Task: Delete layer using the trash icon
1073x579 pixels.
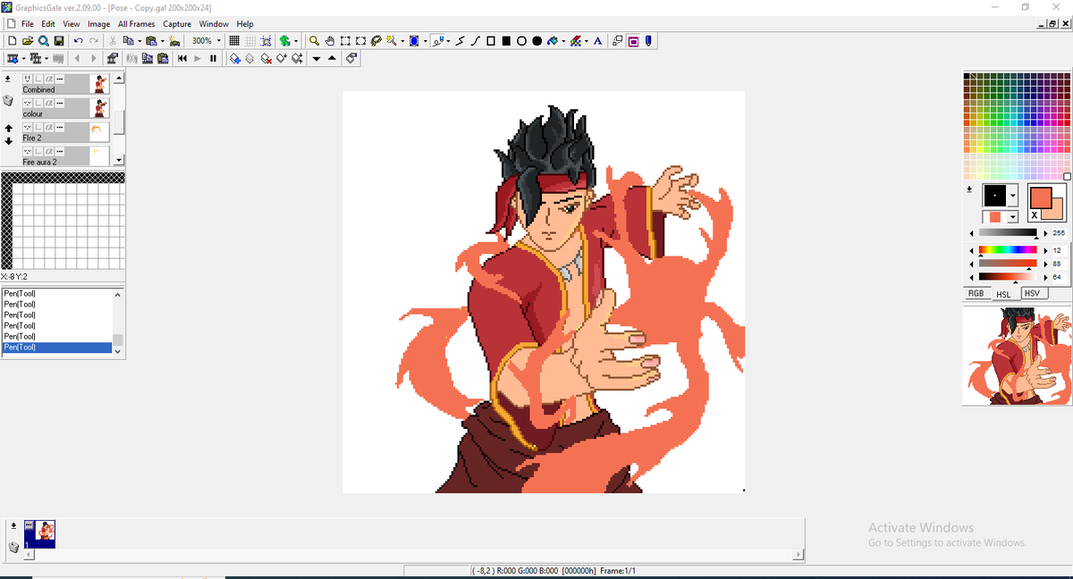Action: [x=8, y=101]
